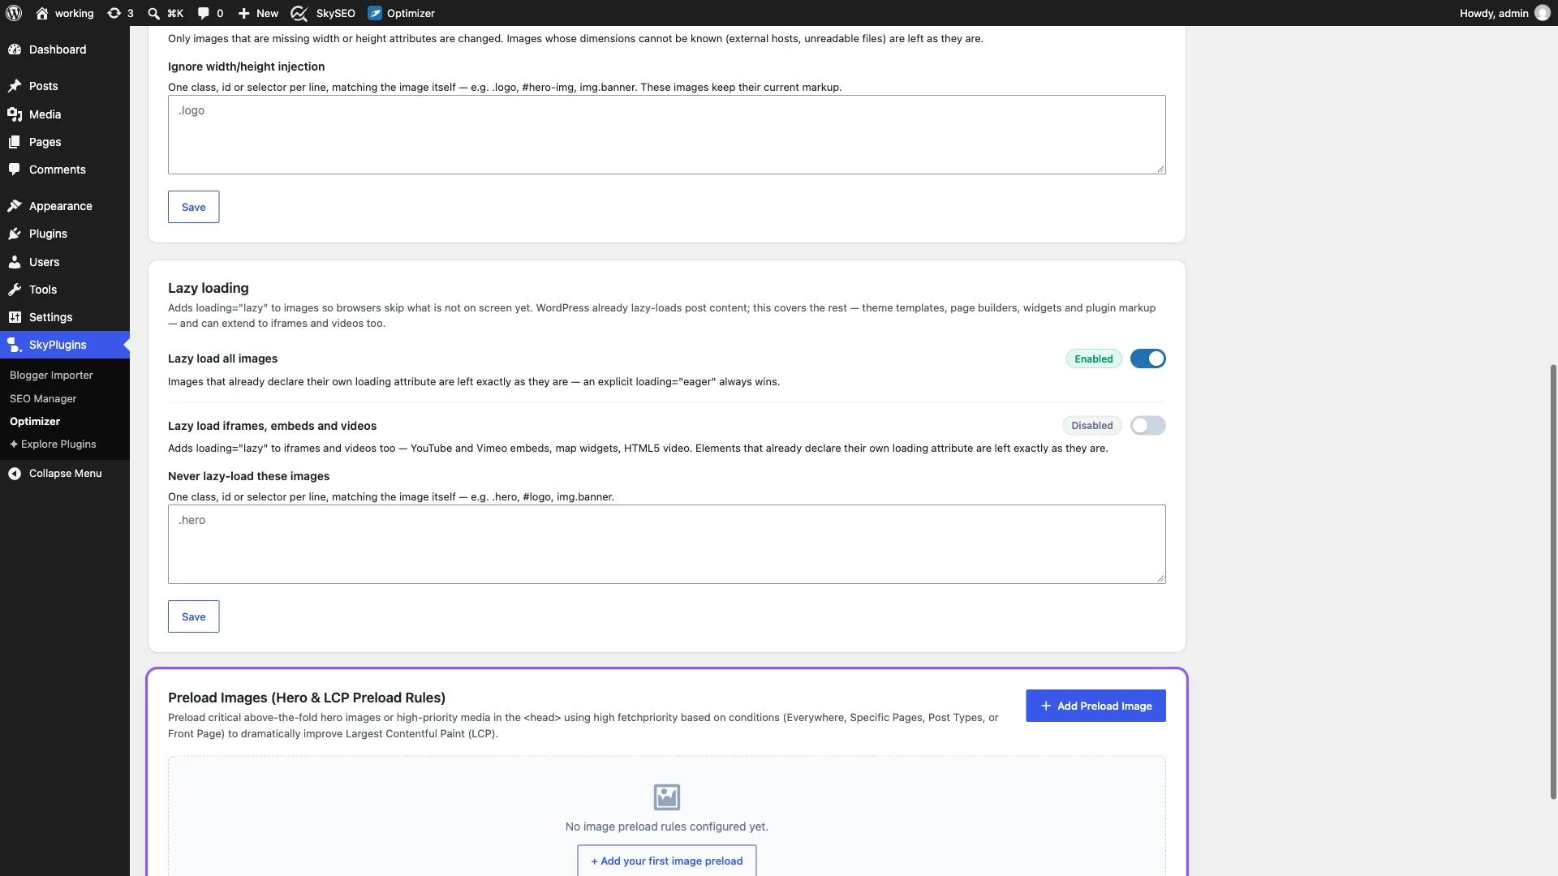The height and width of the screenshot is (876, 1558).
Task: Click the home icon next to working
Action: pyautogui.click(x=42, y=13)
